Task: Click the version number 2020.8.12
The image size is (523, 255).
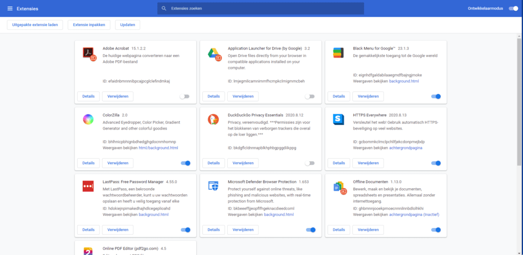Action: tap(295, 115)
